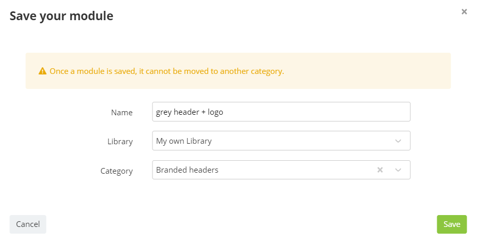Select the My own Library text
This screenshot has height=244, width=477.
(x=184, y=141)
